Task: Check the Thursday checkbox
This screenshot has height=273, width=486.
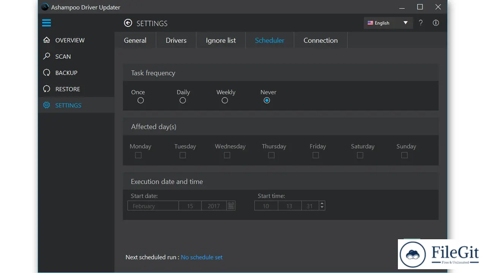Action: tap(271, 155)
